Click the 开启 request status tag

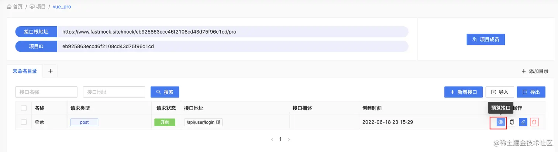click(165, 122)
